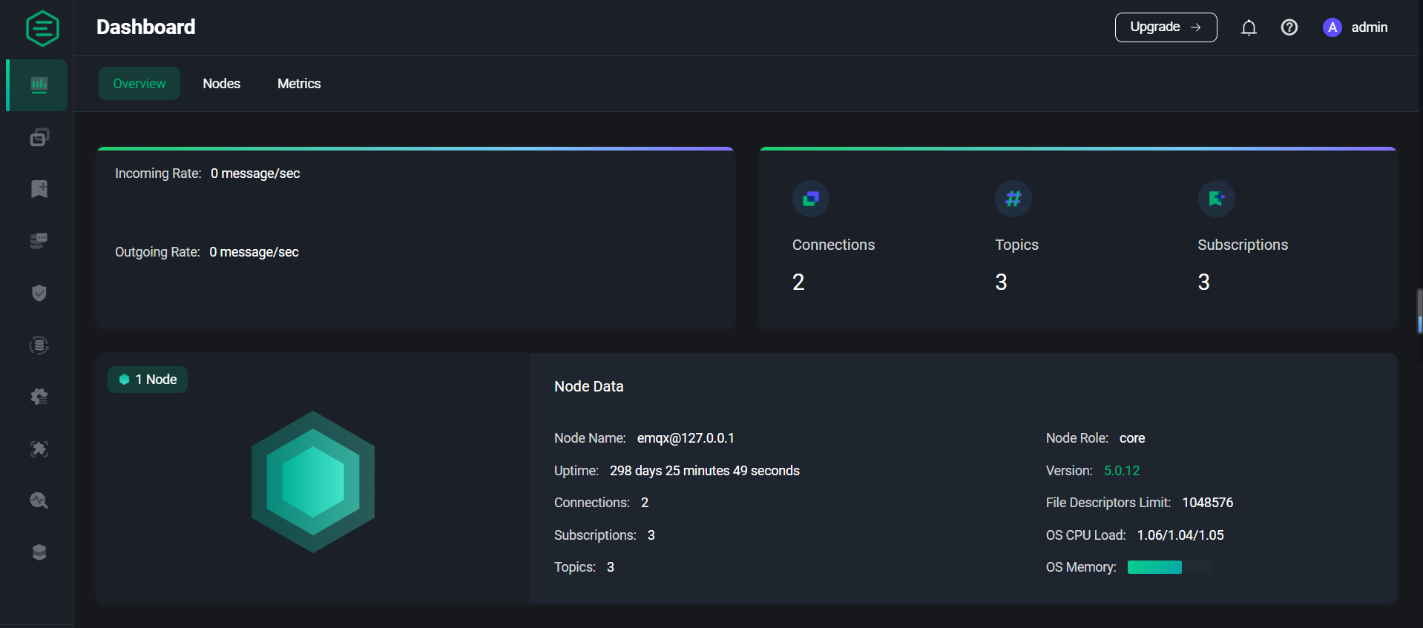The width and height of the screenshot is (1423, 628).
Task: Click the Node Role core value
Action: pyautogui.click(x=1132, y=438)
